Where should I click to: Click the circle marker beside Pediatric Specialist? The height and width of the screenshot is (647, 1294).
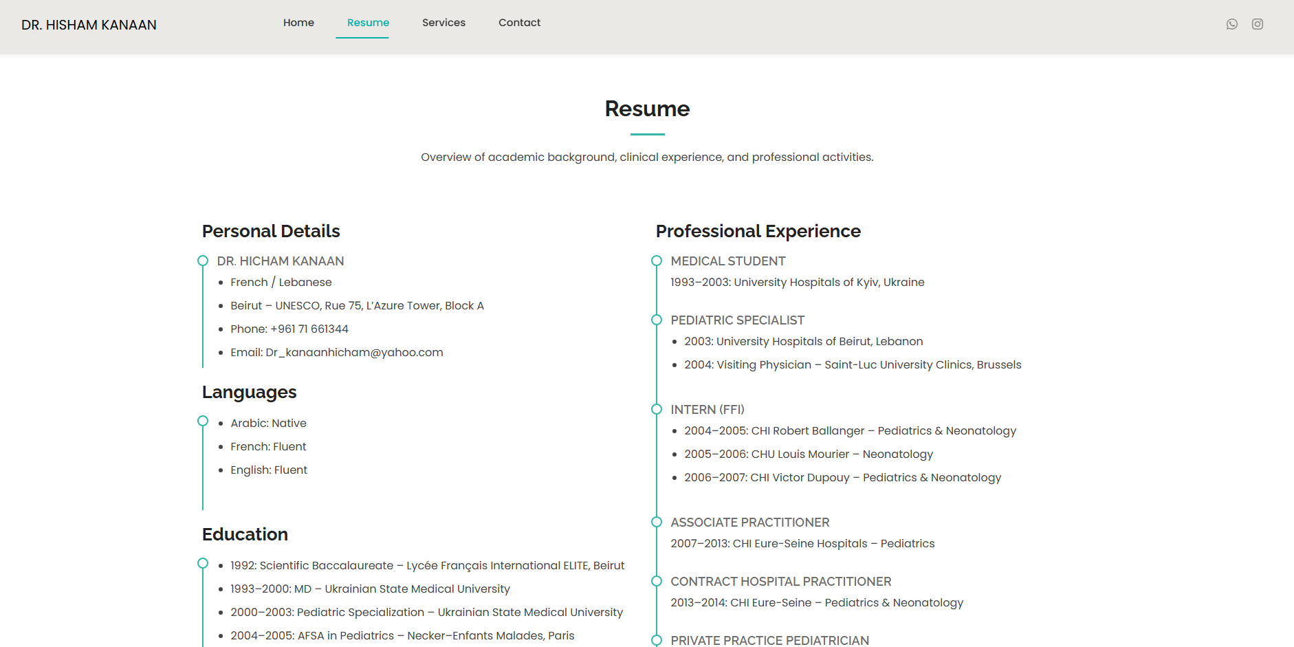tap(657, 320)
